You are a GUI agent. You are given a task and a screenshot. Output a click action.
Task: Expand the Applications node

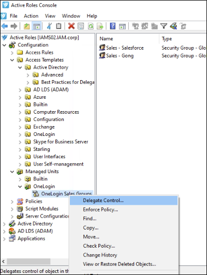tap(4, 239)
